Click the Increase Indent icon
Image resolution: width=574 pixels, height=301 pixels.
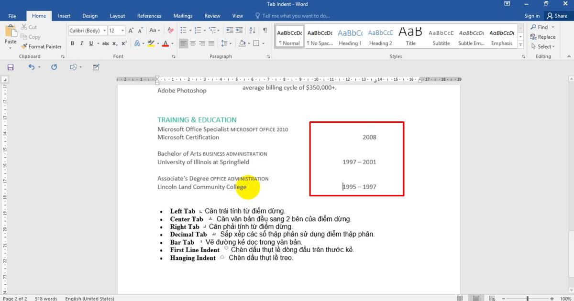coord(240,30)
